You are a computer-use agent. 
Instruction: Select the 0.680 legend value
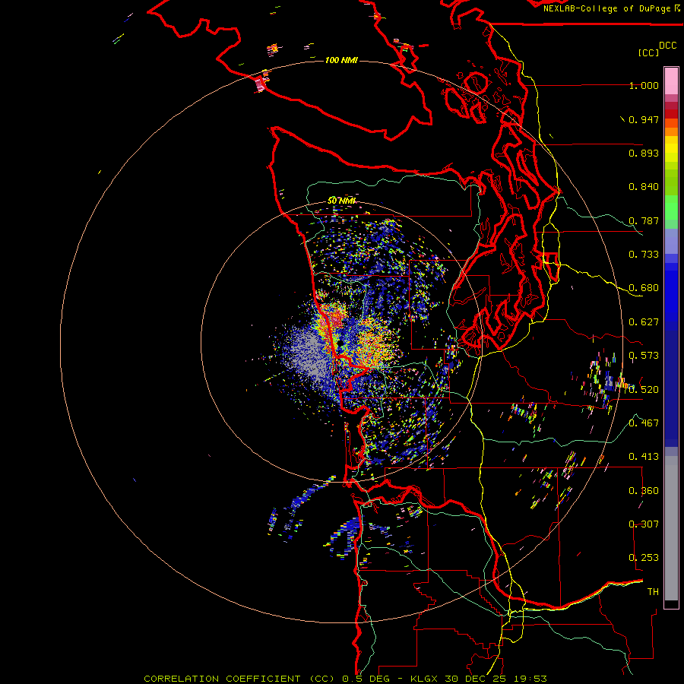(644, 288)
